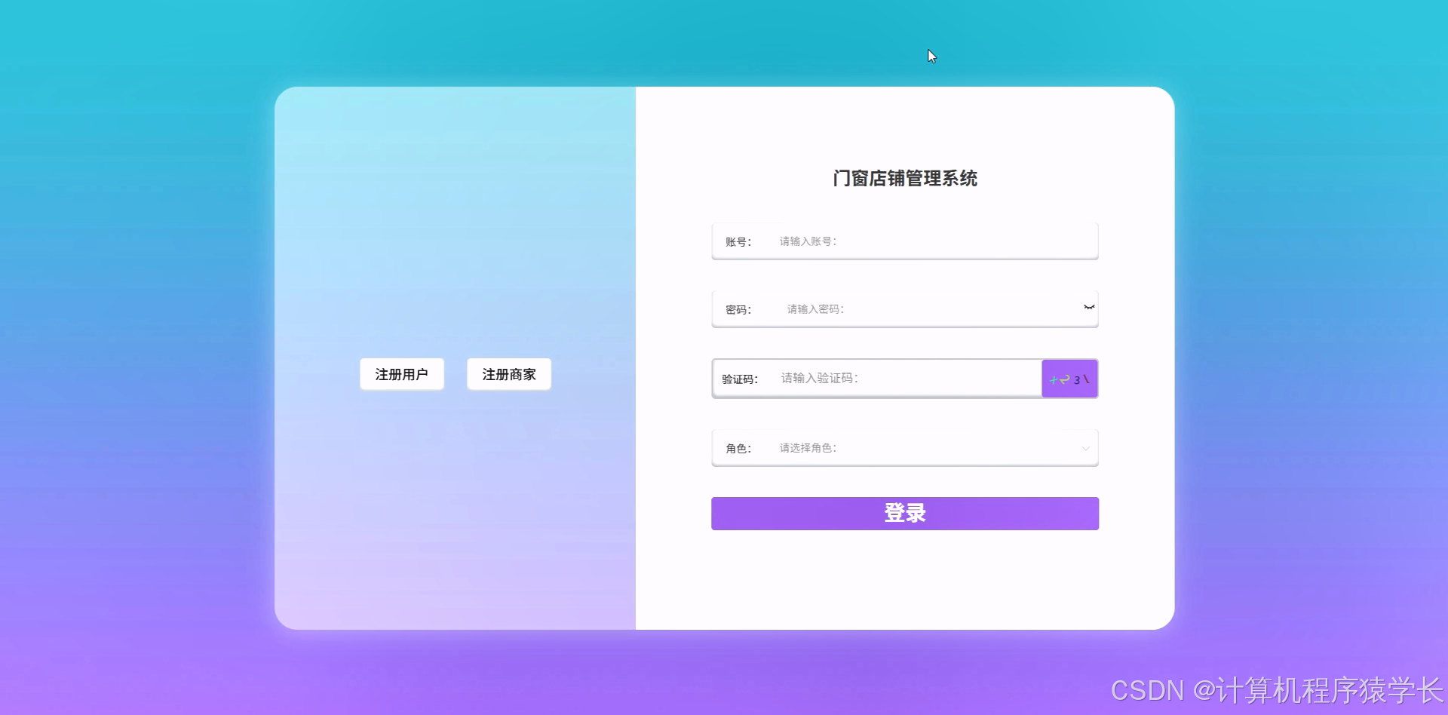The height and width of the screenshot is (715, 1448).
Task: Focus the 密码 password input field
Action: click(x=905, y=308)
